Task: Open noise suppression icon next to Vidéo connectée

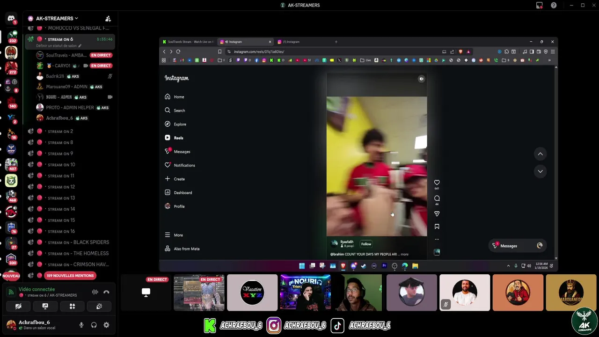Action: [x=95, y=292]
